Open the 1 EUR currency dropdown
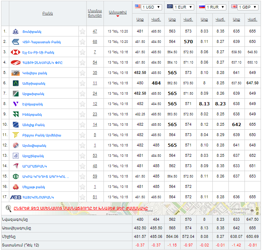Image resolution: width=262 pixels, height=250 pixels. click(183, 7)
